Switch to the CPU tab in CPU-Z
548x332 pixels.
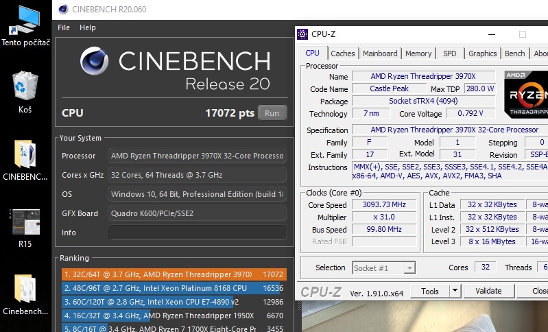pyautogui.click(x=312, y=53)
